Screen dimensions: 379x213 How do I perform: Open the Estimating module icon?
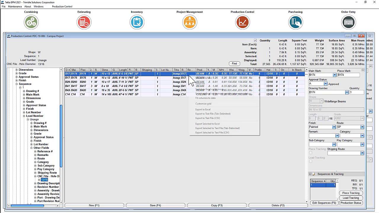click(84, 22)
